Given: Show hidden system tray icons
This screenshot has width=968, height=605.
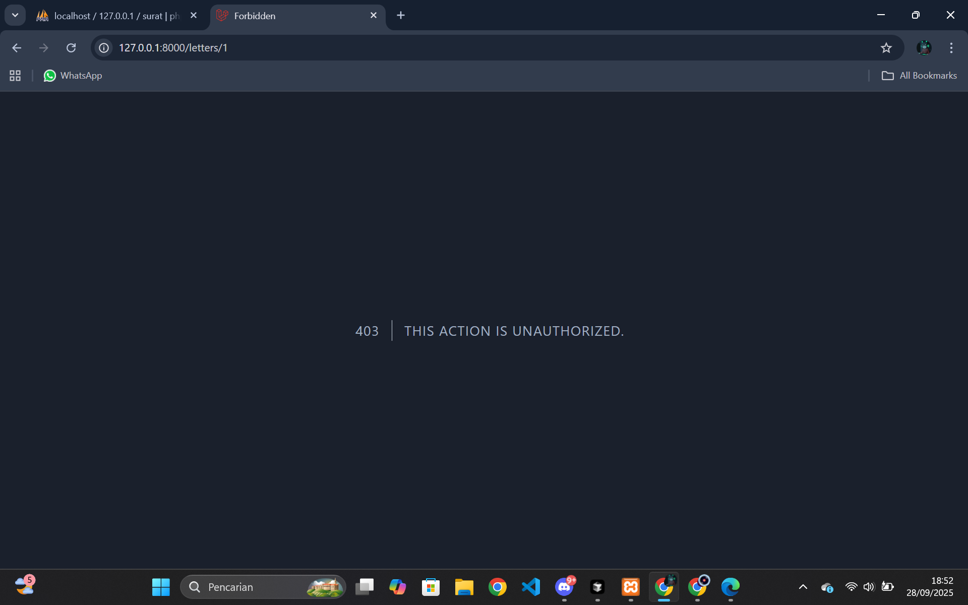Looking at the screenshot, I should [x=803, y=587].
